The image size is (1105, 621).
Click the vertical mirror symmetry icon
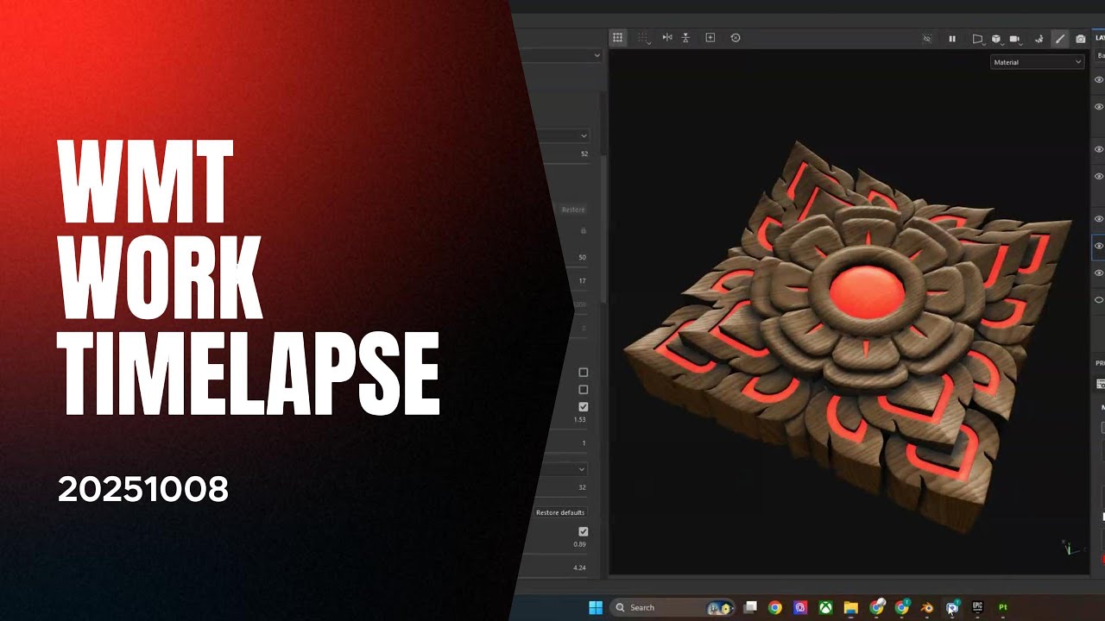[685, 38]
